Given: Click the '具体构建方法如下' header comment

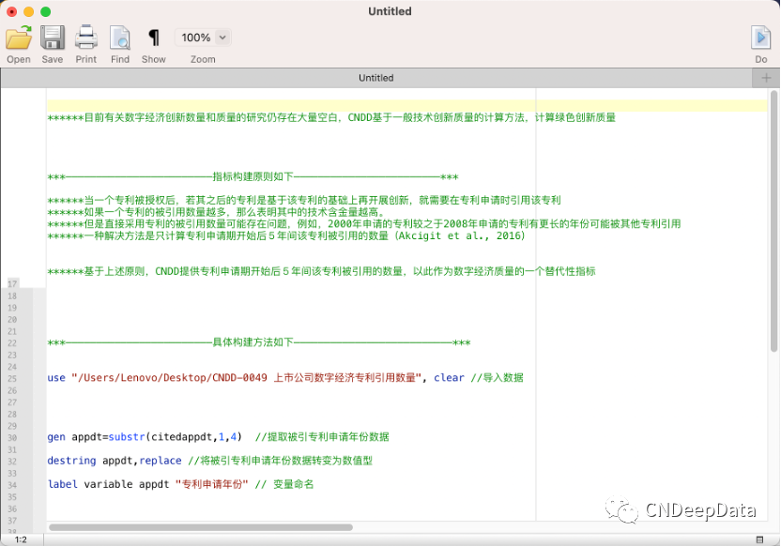Looking at the screenshot, I should 259,342.
